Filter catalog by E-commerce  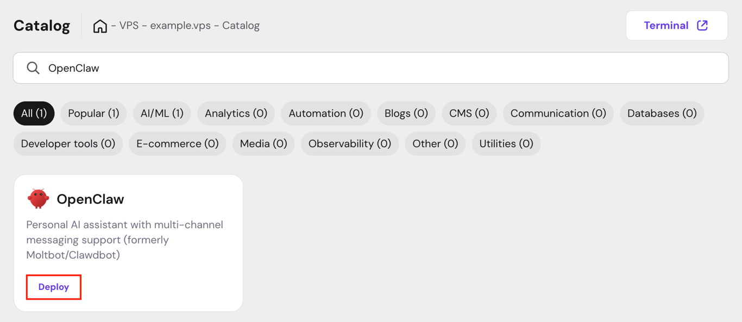click(177, 143)
